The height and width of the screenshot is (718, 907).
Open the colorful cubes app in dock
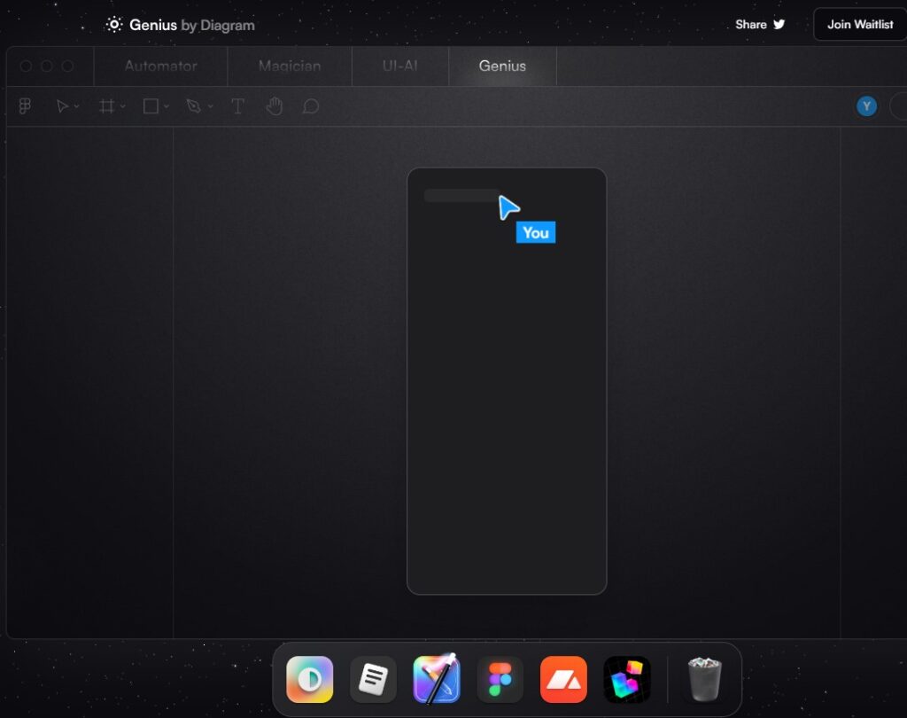tap(627, 680)
